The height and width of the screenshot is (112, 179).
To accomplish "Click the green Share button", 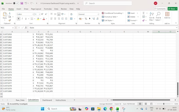I will 173,9.
